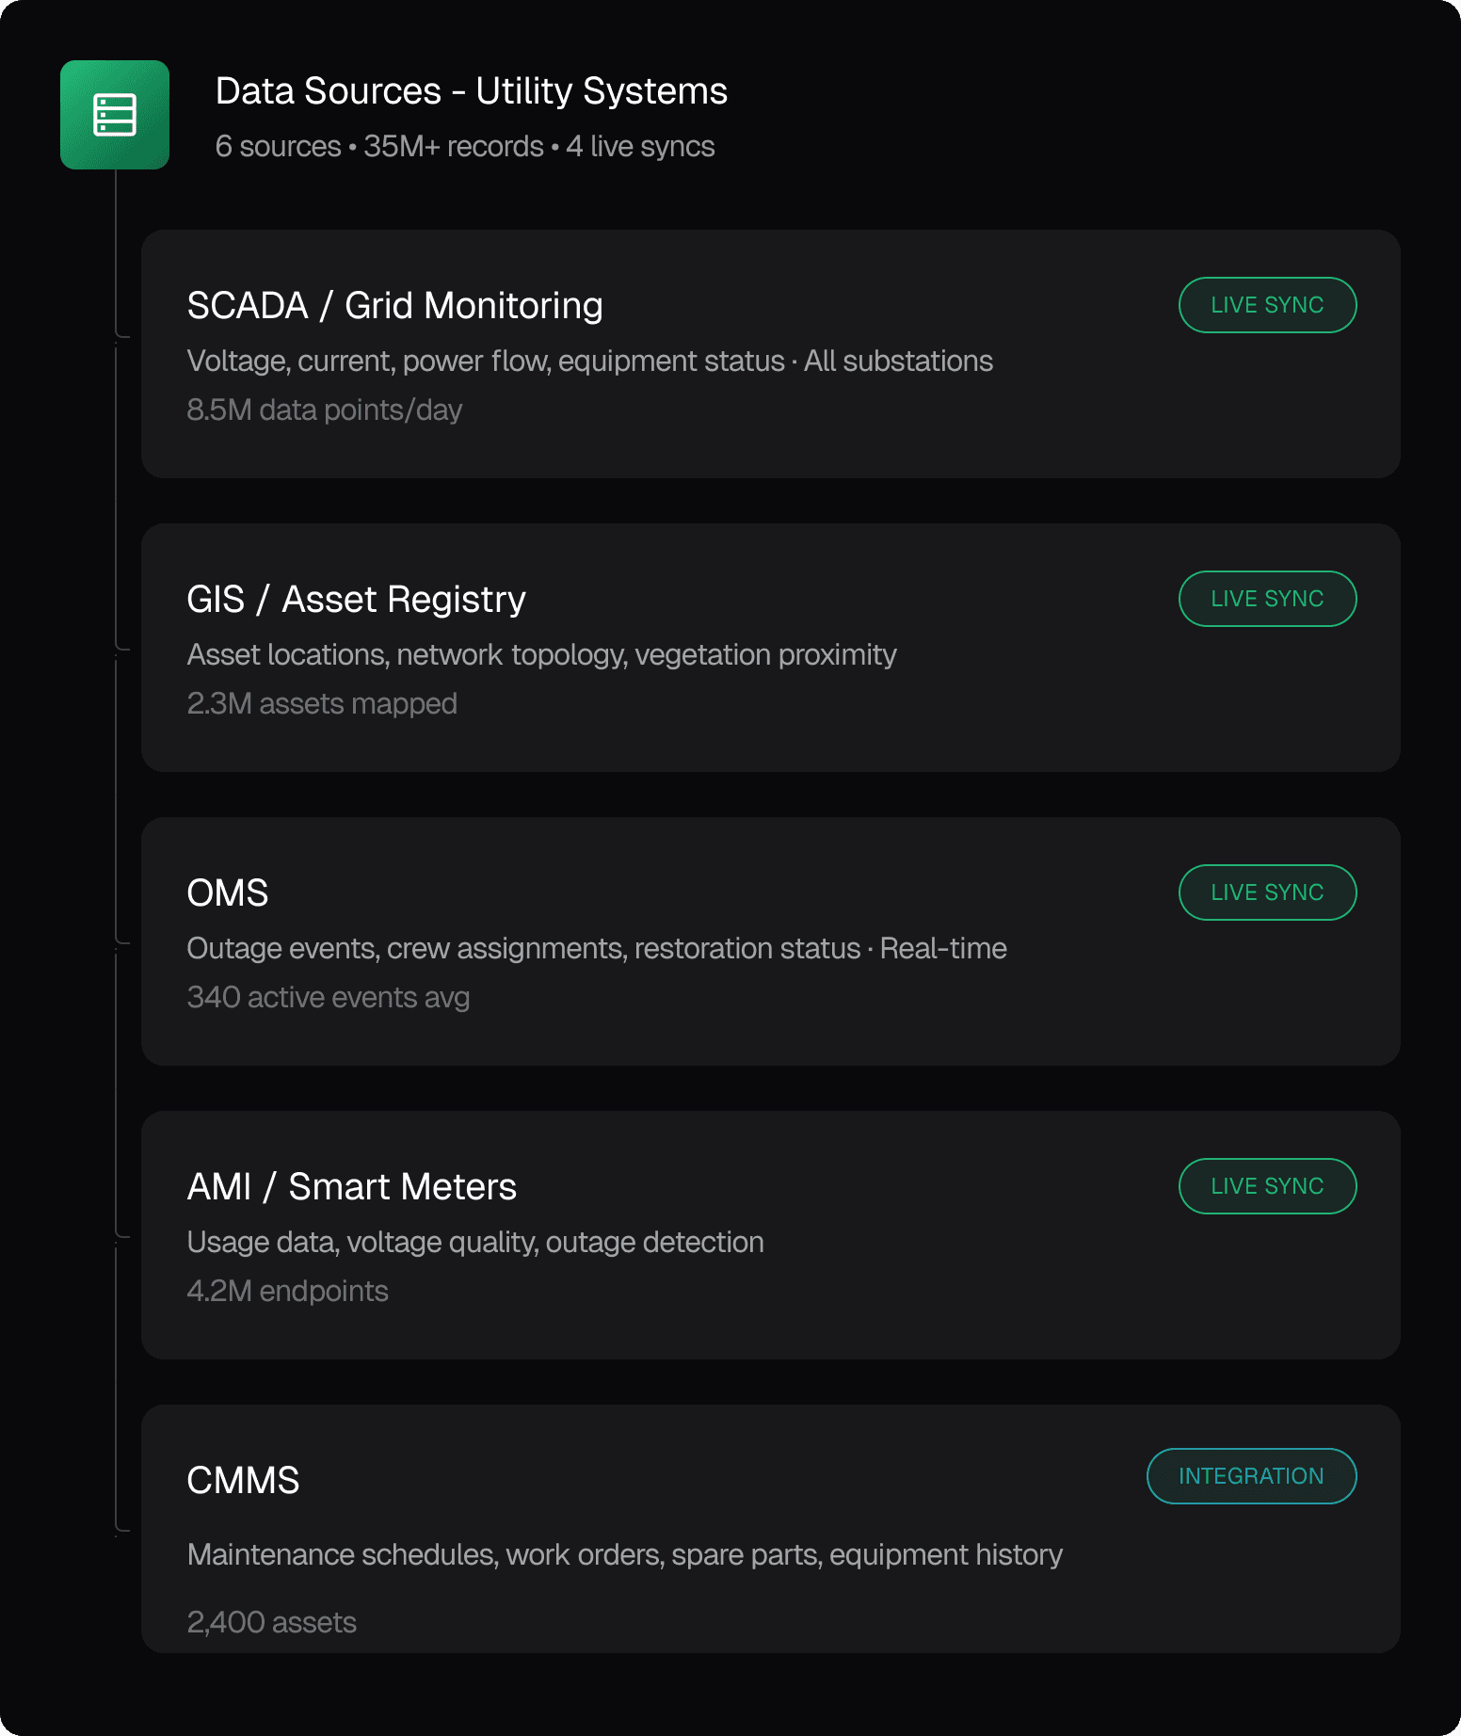Image resolution: width=1461 pixels, height=1736 pixels.
Task: Click AMI Smart Meters LIVE SYNC badge
Action: 1266,1186
